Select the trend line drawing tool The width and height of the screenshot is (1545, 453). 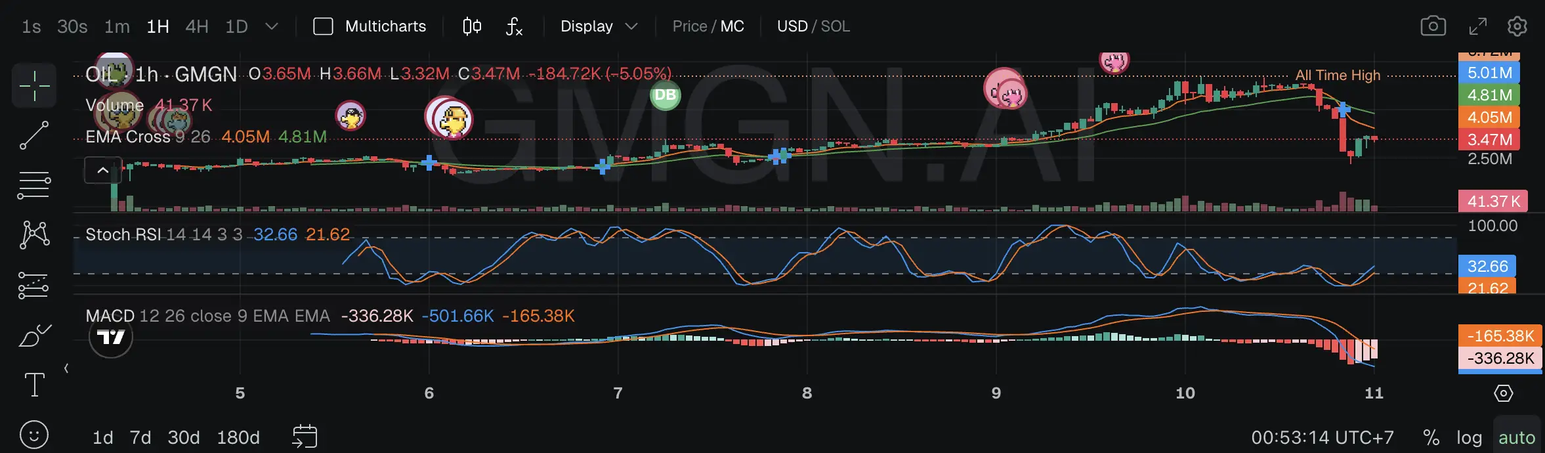tap(34, 135)
